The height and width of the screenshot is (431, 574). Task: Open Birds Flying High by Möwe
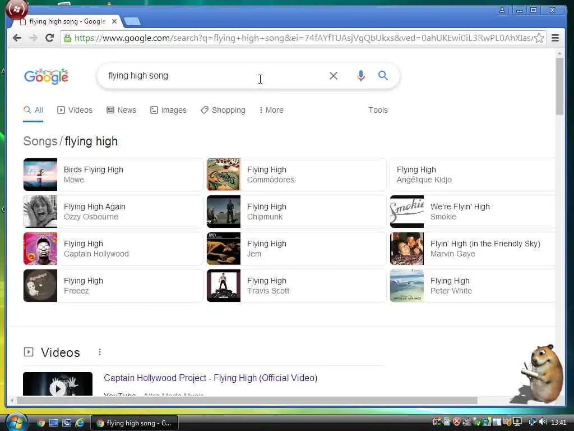click(113, 175)
